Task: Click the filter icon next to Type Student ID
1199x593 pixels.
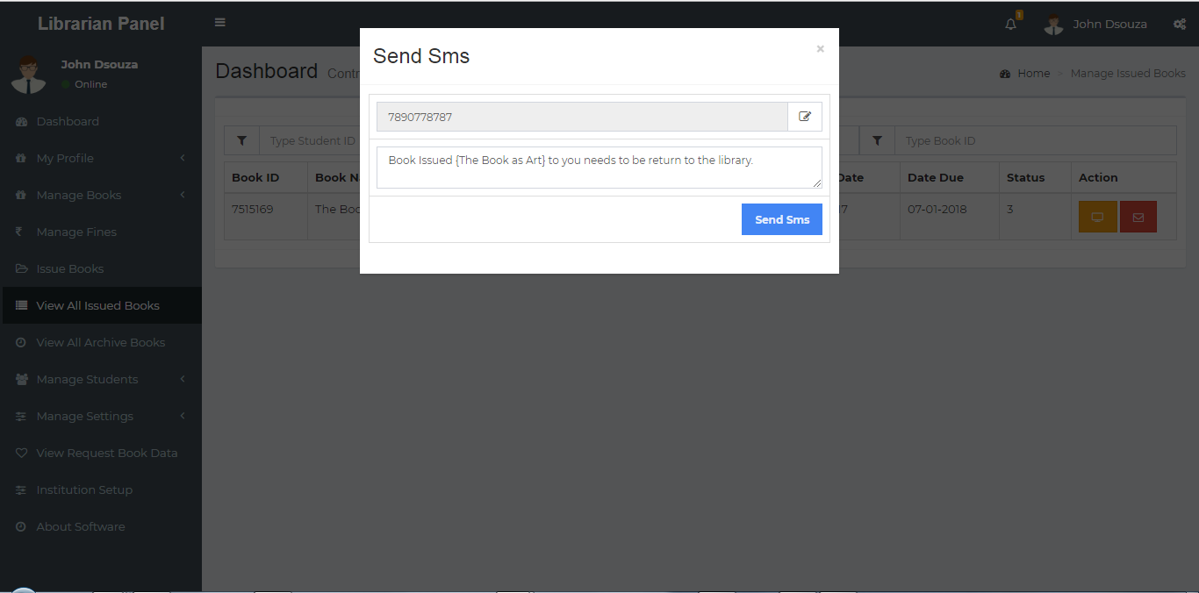Action: [242, 140]
